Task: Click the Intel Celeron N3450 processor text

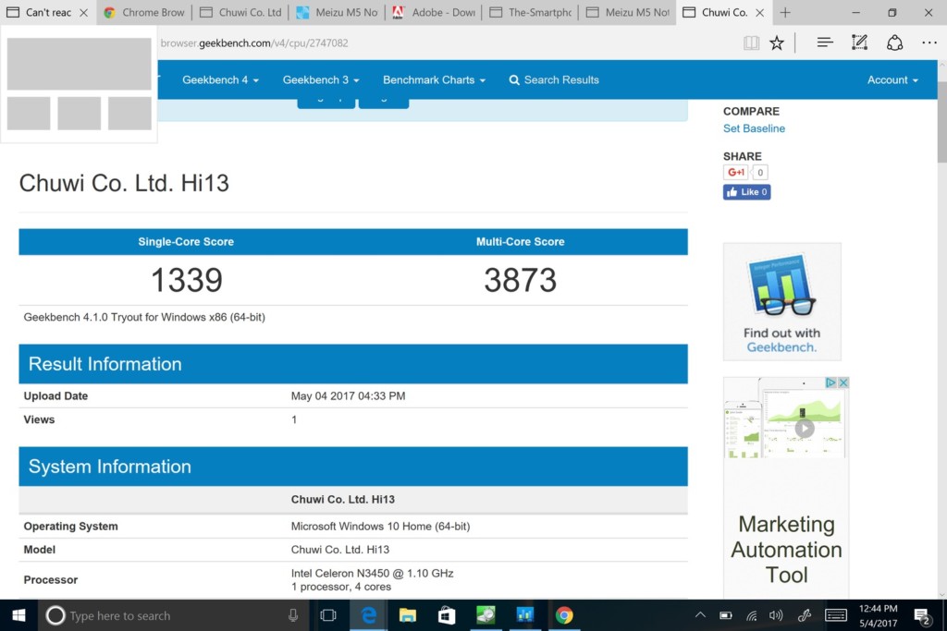Action: [372, 573]
